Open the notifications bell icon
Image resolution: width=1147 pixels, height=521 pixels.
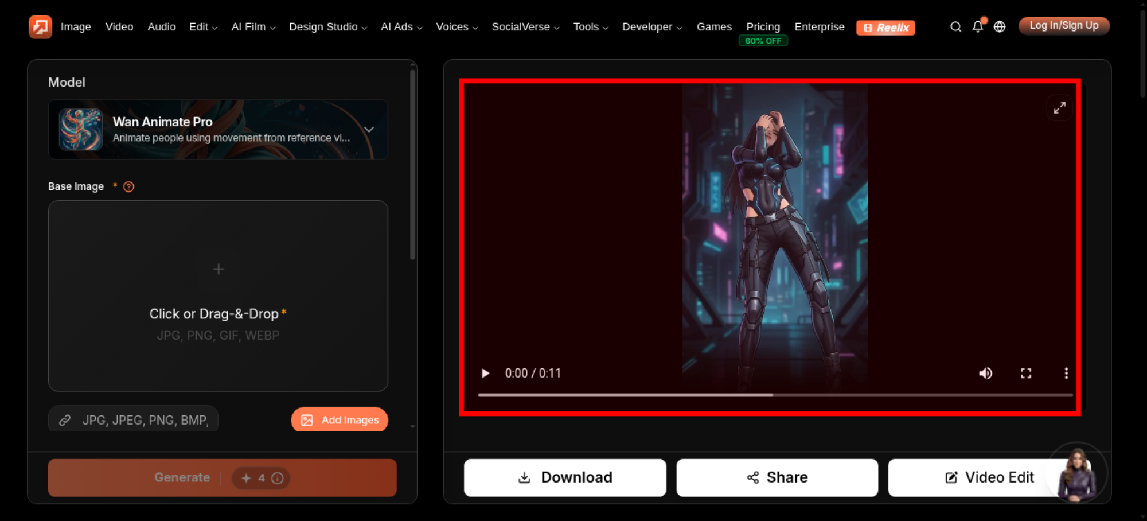coord(978,27)
